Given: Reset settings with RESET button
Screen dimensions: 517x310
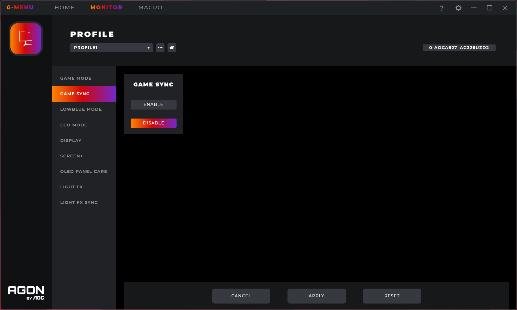Looking at the screenshot, I should 392,296.
